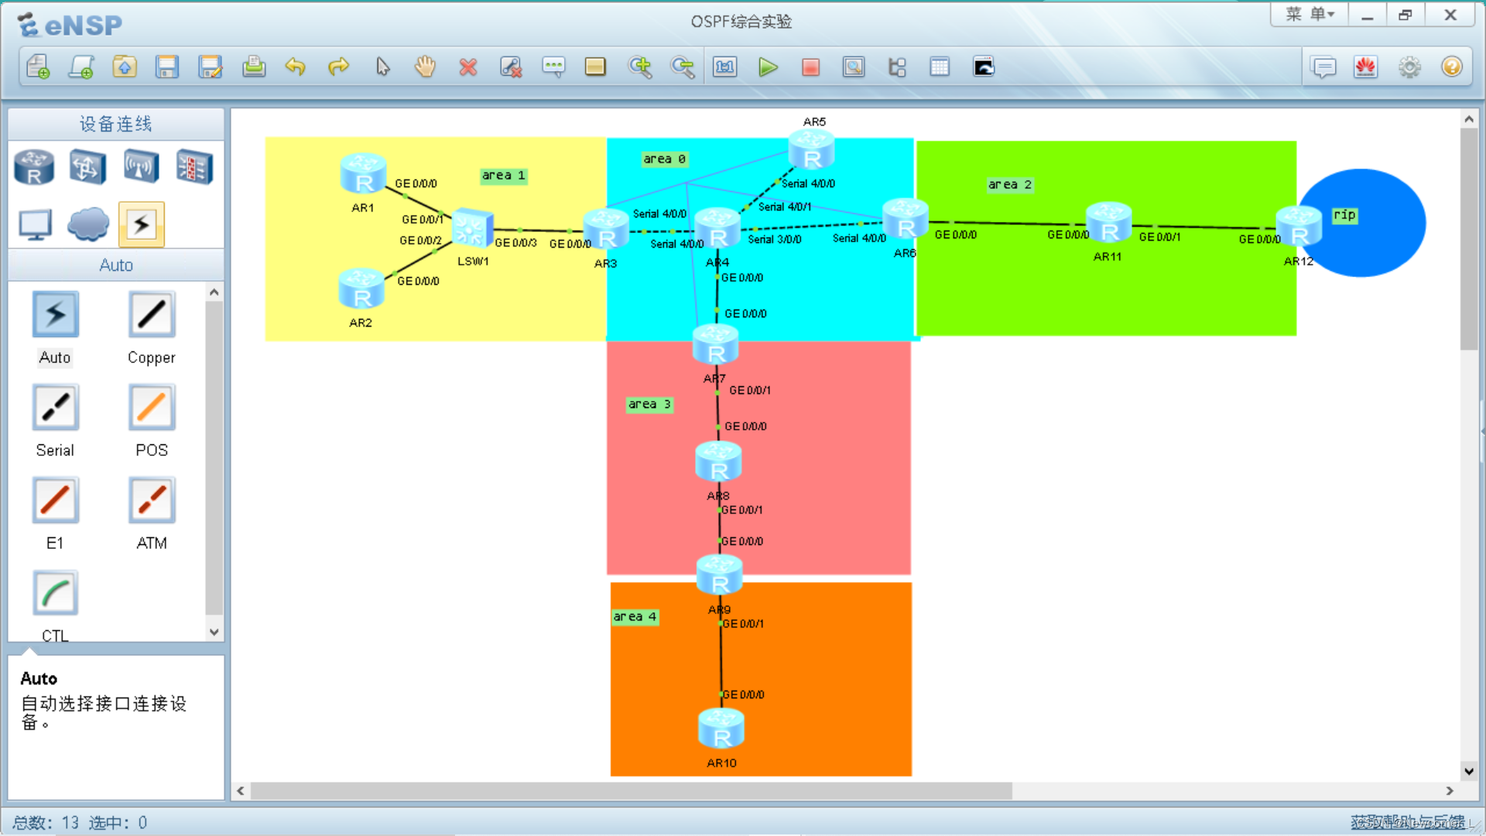Click the undo arrow toolbar button
The height and width of the screenshot is (836, 1486).
(295, 67)
